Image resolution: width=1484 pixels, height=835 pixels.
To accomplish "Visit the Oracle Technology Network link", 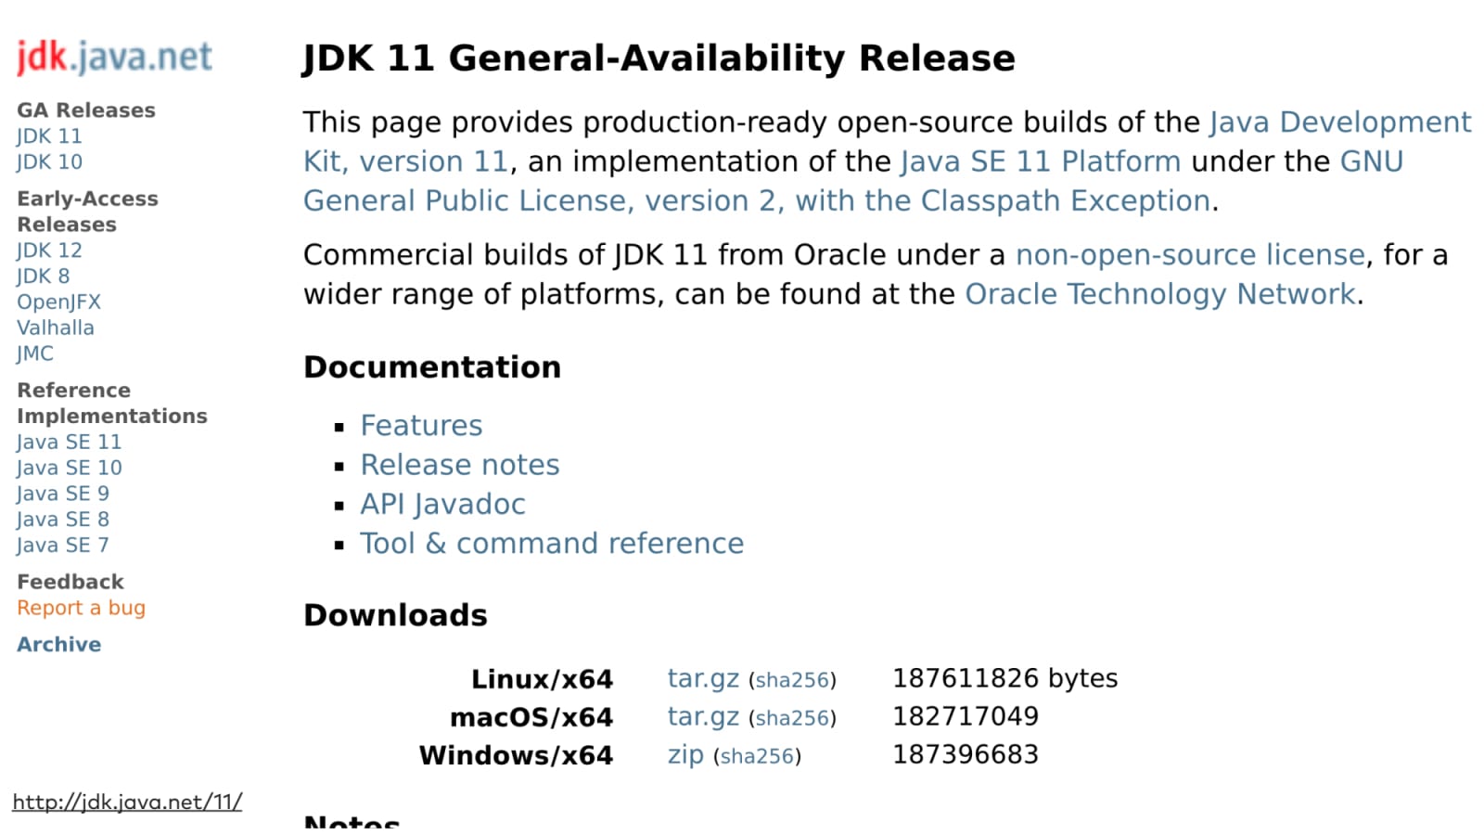I will [x=1160, y=294].
